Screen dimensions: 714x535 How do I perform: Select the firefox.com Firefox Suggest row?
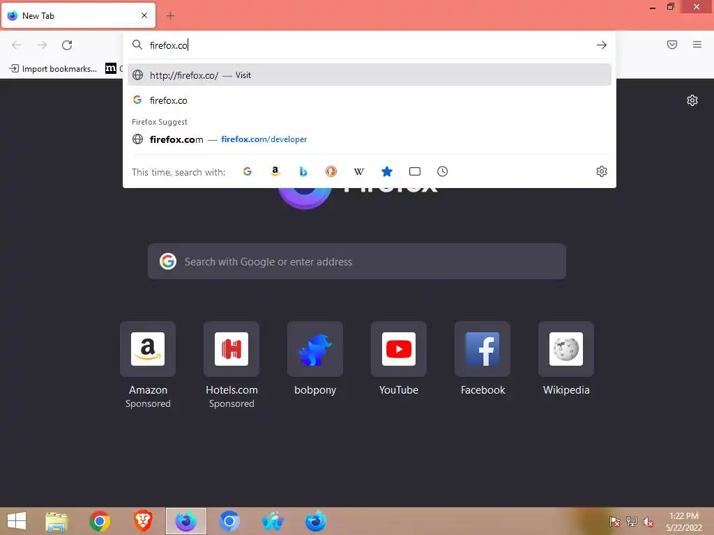370,139
